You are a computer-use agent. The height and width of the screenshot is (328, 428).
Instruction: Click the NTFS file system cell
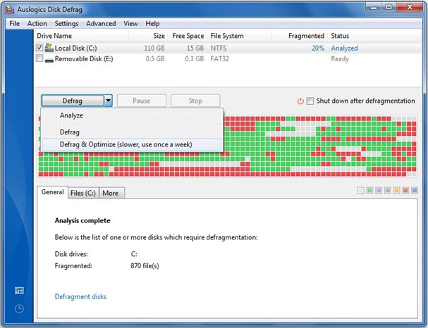(x=219, y=49)
